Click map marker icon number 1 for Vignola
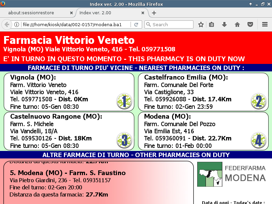 click(x=124, y=101)
